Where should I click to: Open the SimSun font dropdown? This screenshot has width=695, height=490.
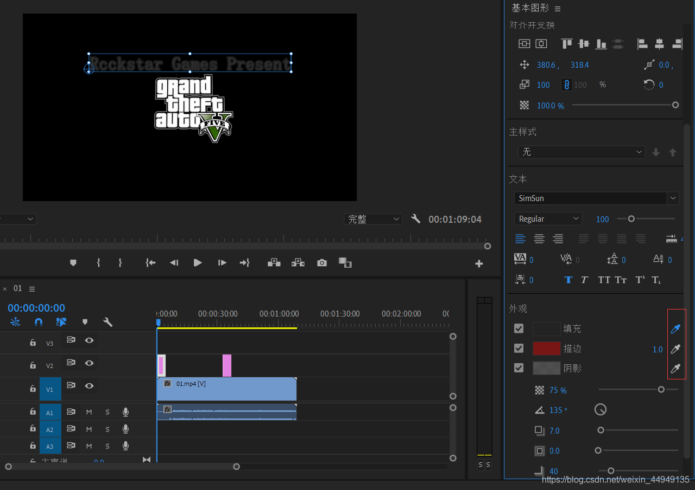point(597,198)
